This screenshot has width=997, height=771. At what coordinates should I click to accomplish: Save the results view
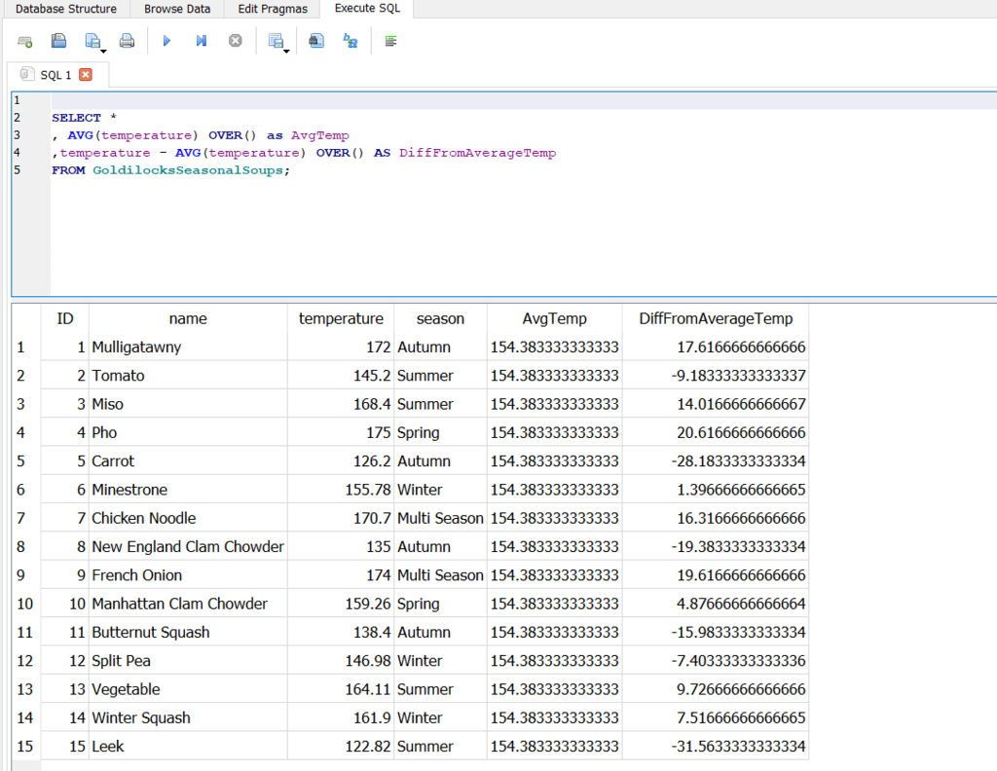click(276, 40)
